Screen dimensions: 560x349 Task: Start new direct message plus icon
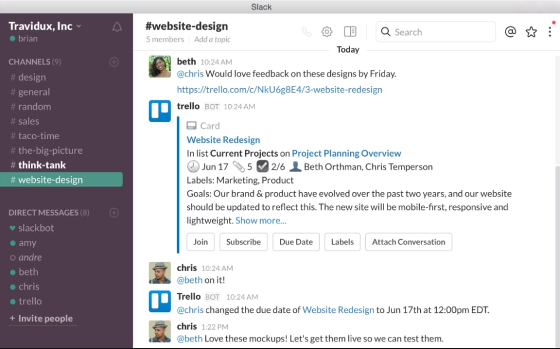[x=114, y=213]
